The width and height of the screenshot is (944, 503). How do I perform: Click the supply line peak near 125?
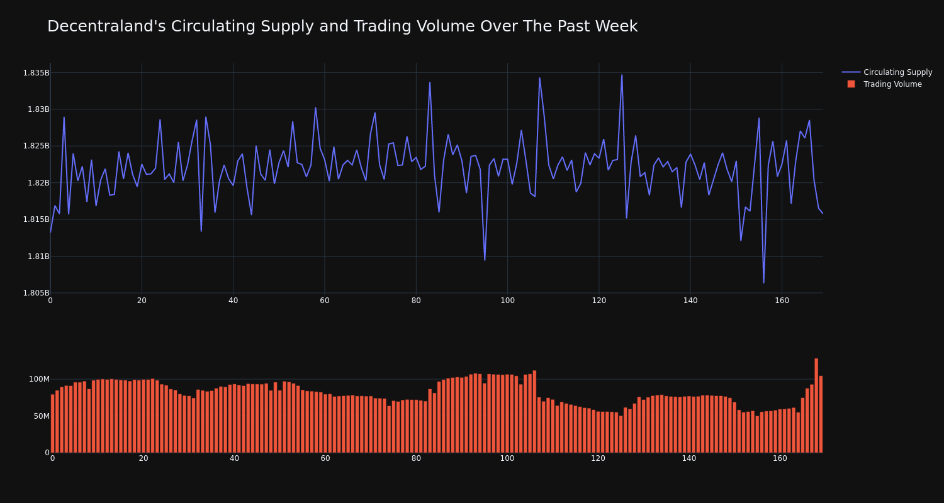click(622, 75)
